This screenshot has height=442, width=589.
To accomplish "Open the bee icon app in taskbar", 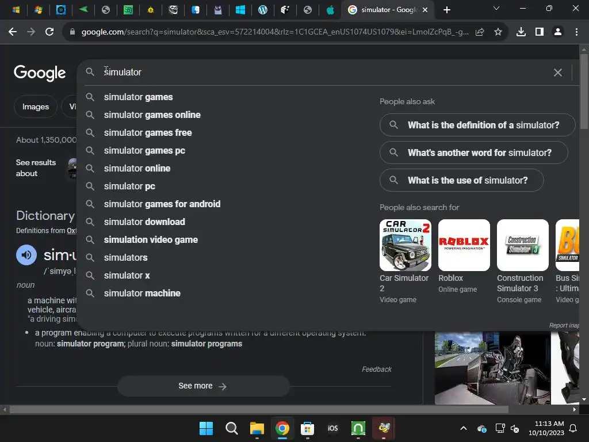I will [384, 428].
